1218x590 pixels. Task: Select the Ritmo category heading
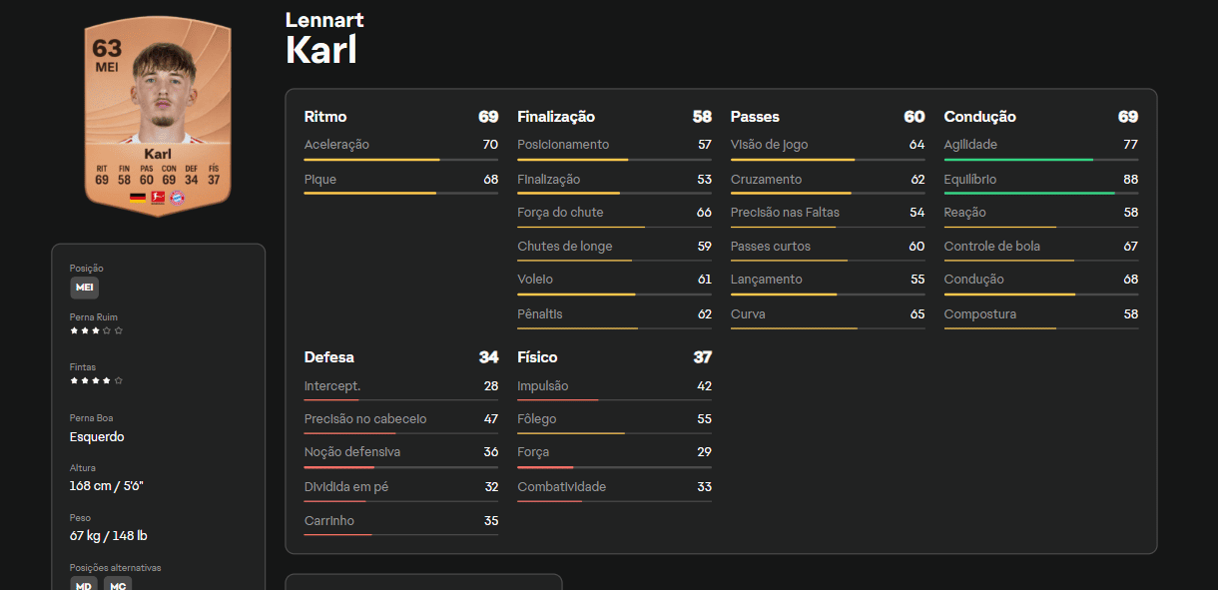[x=325, y=117]
